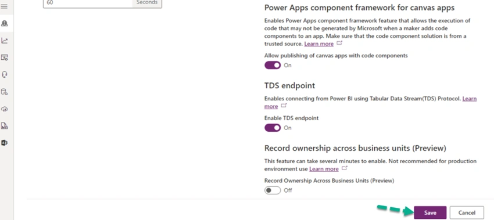494x220 pixels.
Task: Click external-link icon after TDS endpoint Learn more
Action: pyautogui.click(x=284, y=106)
